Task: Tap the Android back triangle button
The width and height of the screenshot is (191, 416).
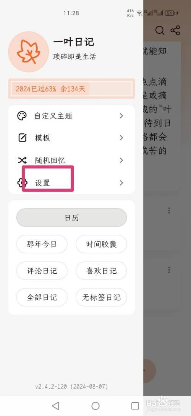Action: (x=55, y=406)
